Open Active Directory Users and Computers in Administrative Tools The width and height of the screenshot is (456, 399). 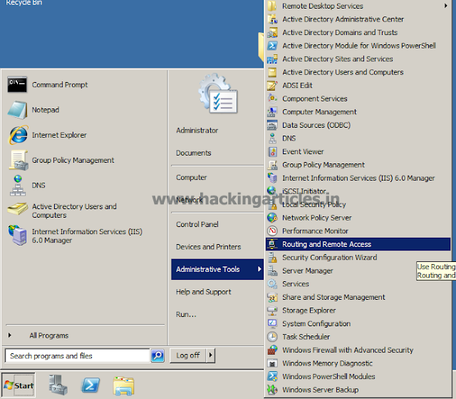343,72
